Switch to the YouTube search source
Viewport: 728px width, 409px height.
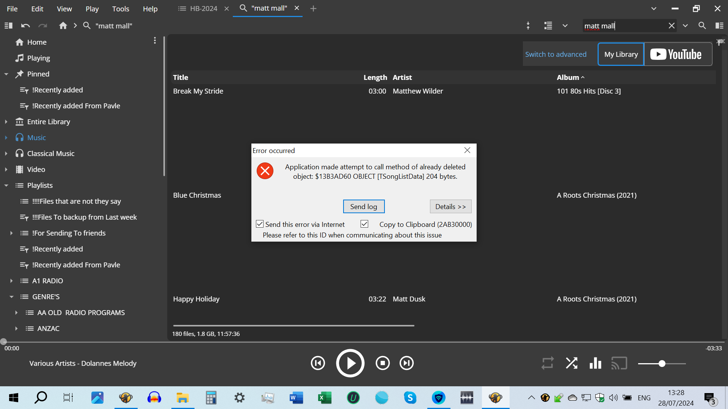678,55
